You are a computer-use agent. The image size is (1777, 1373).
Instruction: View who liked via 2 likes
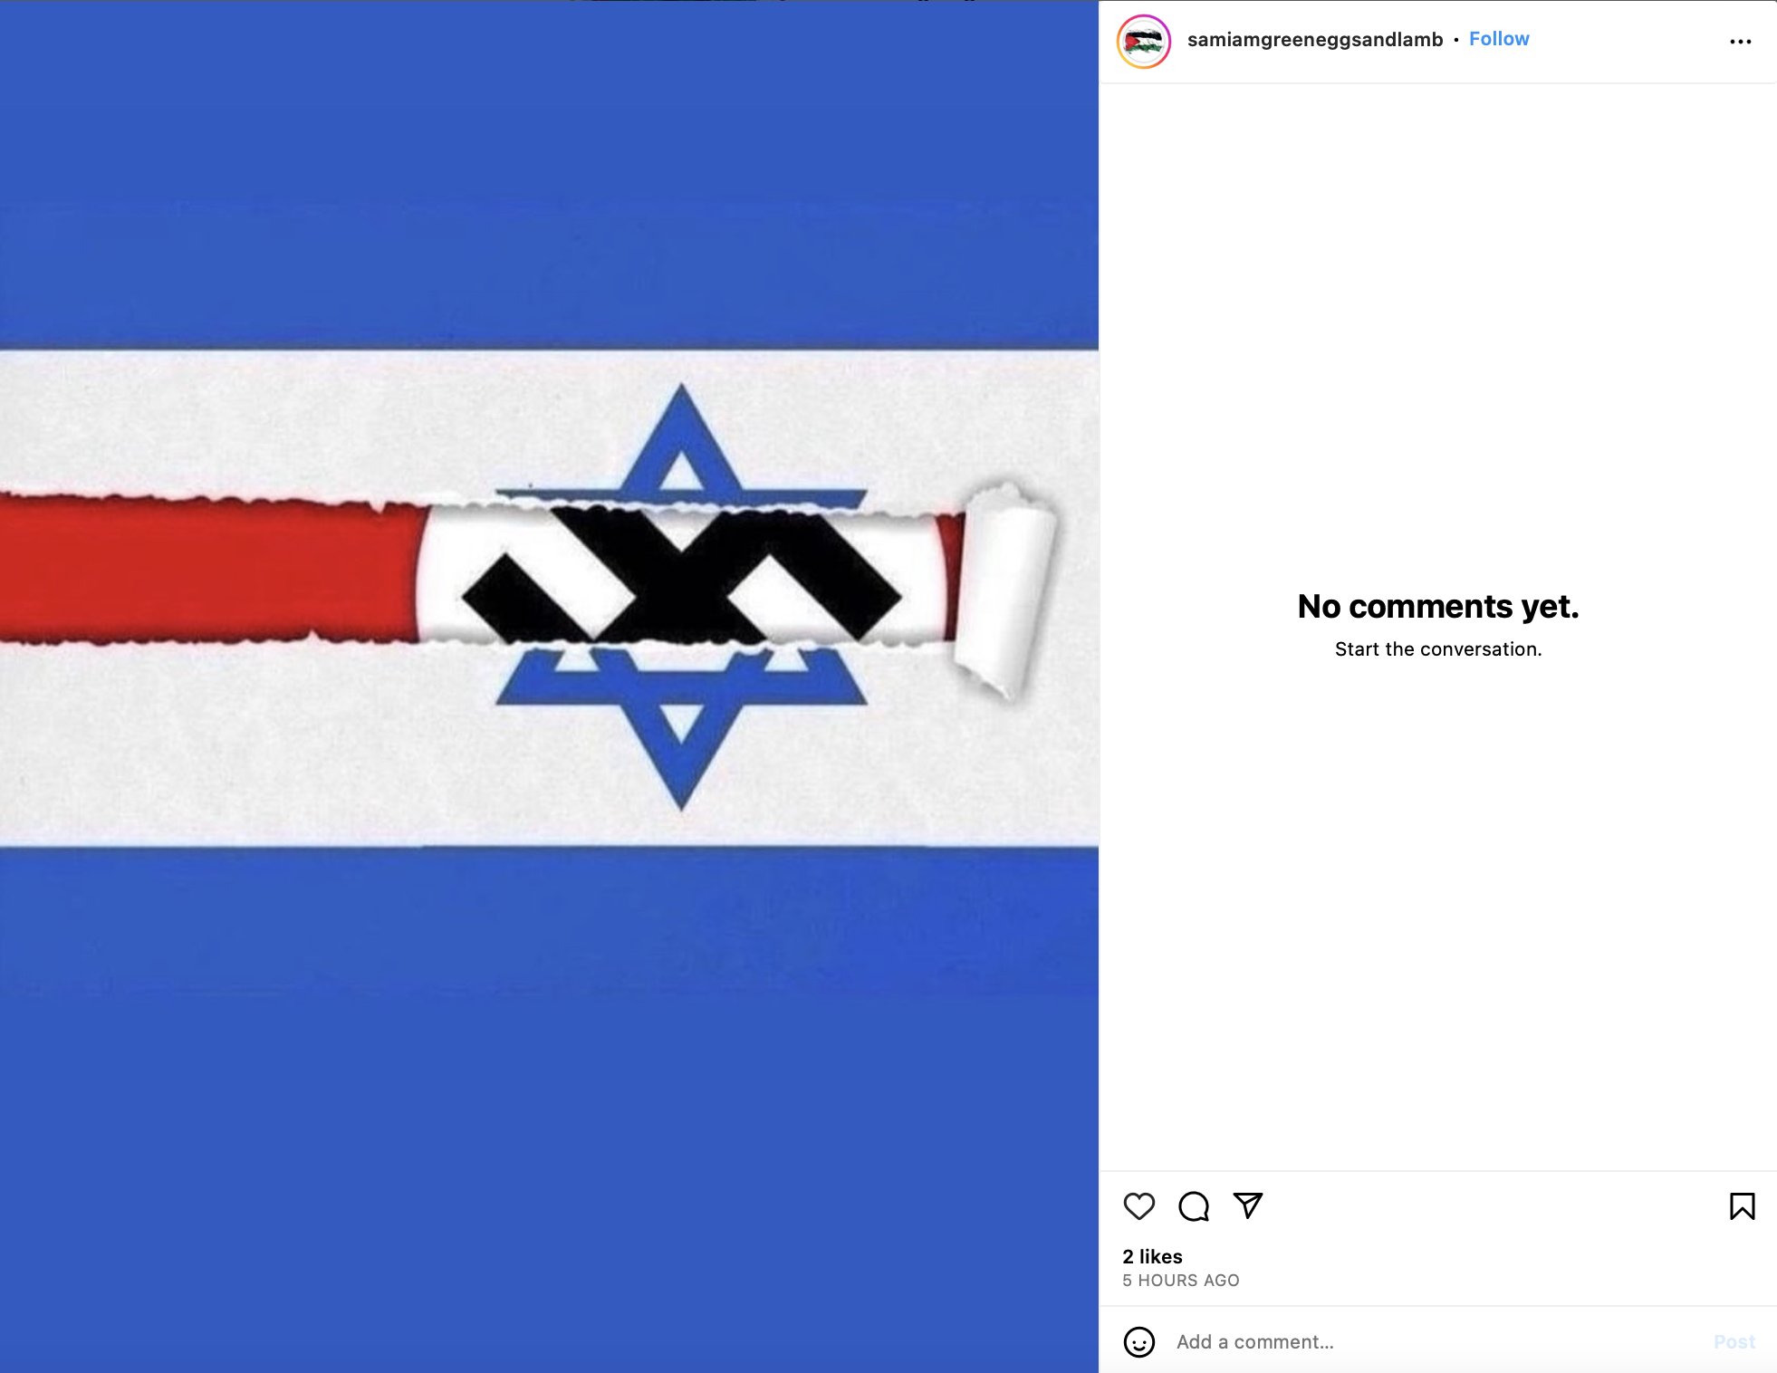(1152, 1256)
